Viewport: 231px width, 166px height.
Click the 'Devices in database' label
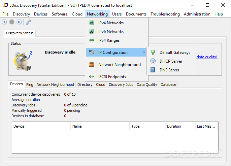point(28,116)
